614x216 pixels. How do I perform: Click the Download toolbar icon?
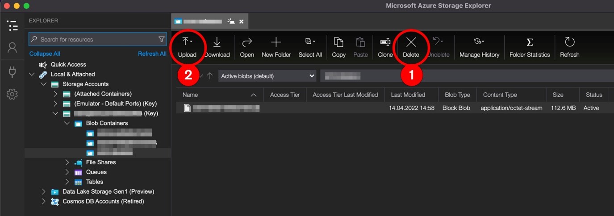pos(217,42)
